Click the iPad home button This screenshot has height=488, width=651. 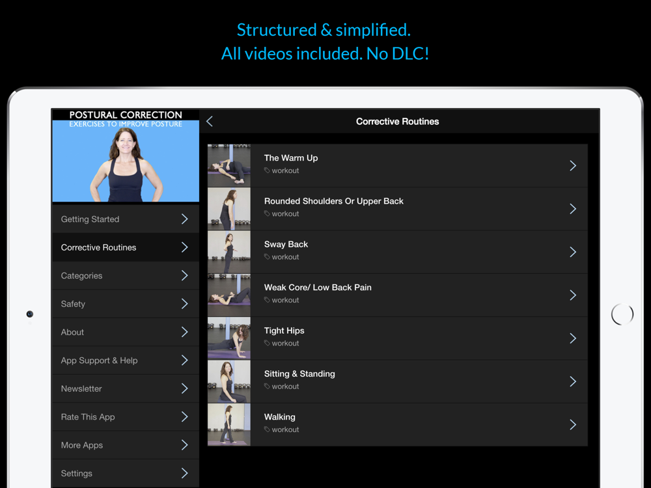click(622, 314)
